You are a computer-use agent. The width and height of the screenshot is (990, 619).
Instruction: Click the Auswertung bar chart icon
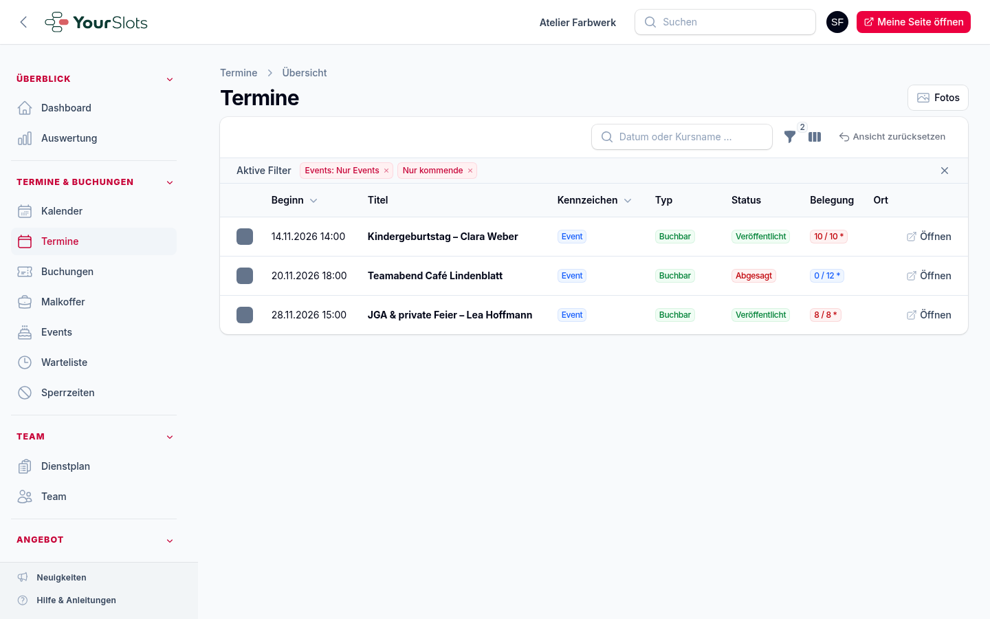pos(25,138)
